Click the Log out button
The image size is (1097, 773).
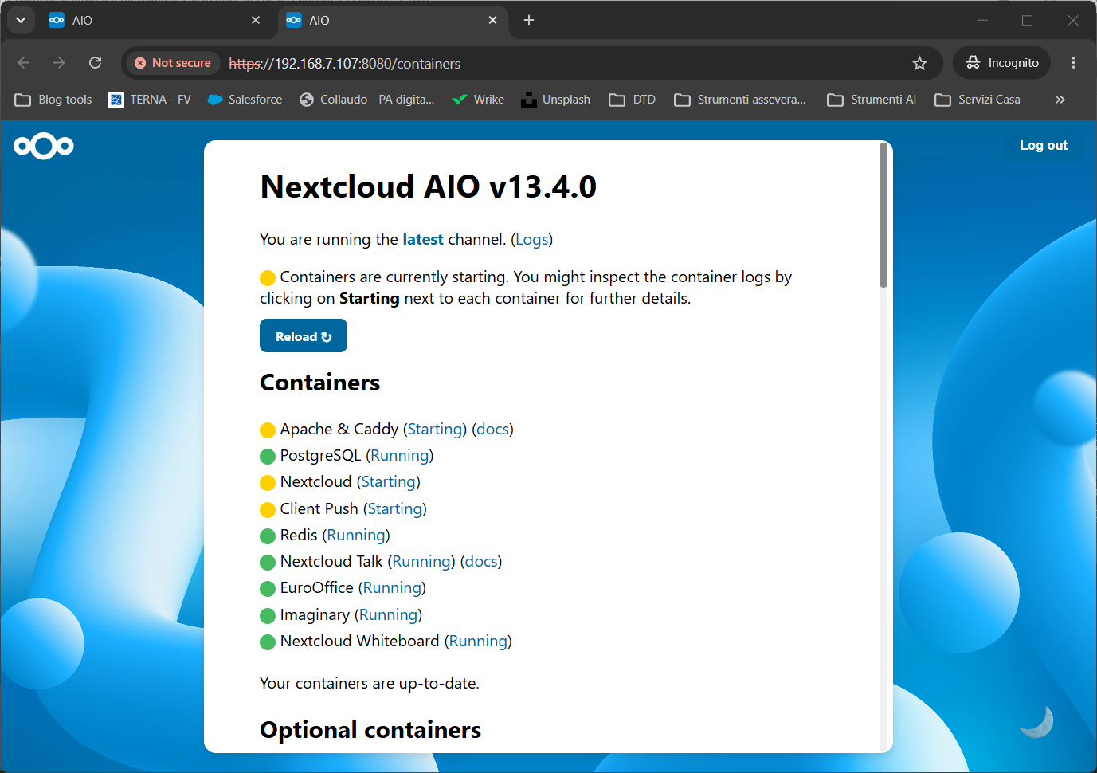coord(1044,145)
